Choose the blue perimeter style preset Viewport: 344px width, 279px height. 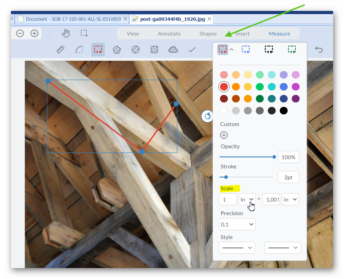click(246, 50)
